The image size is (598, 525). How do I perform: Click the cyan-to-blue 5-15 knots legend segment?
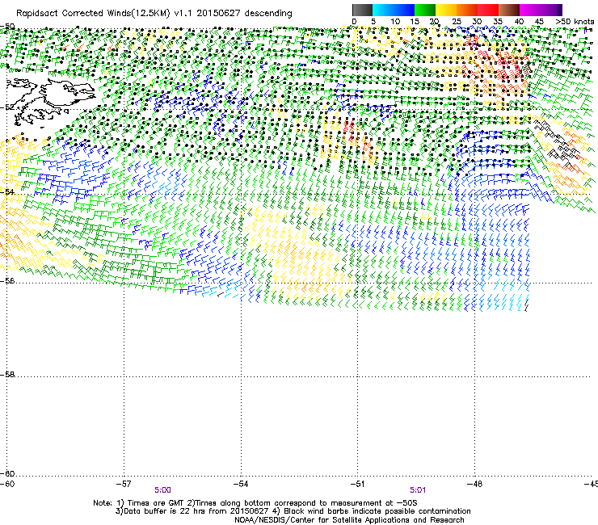[394, 10]
